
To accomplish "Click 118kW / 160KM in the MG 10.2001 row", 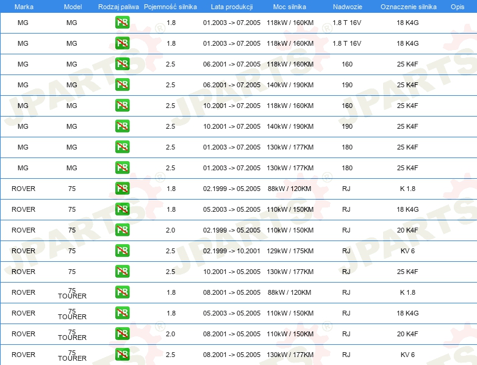I will [290, 106].
